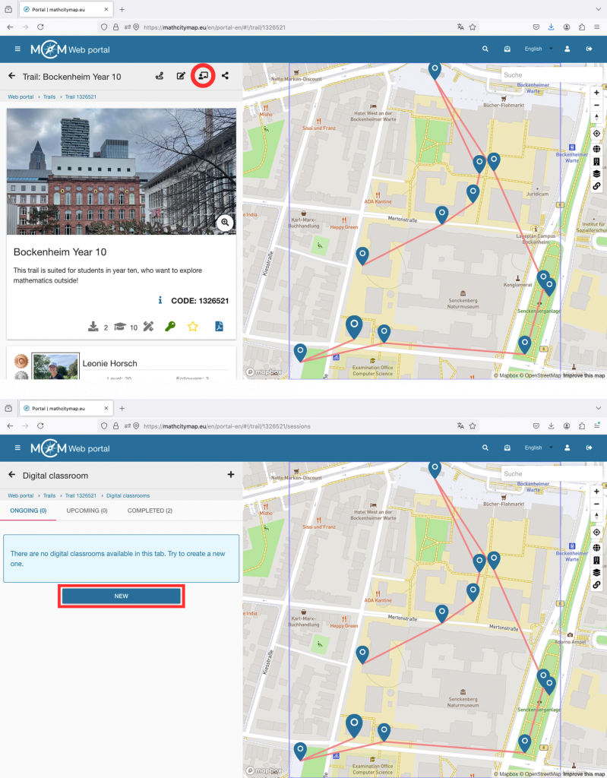The height and width of the screenshot is (778, 607).
Task: Click the Digital classrooms breadcrumb link
Action: [128, 495]
